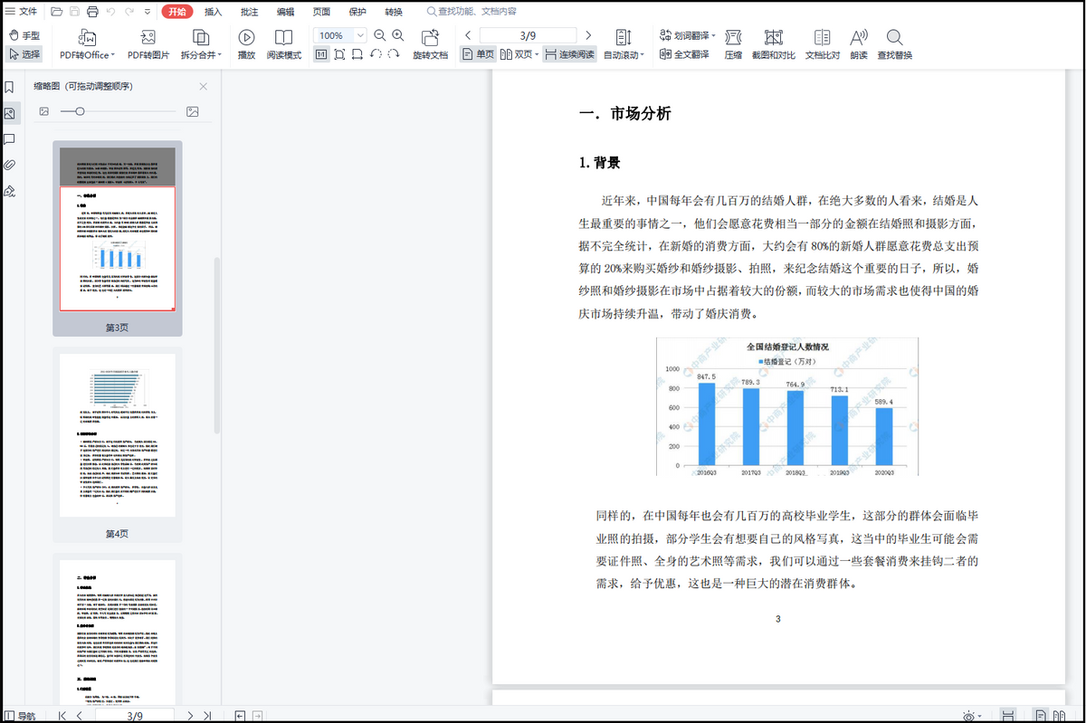Click the toolbar page number field 3/9
1086x723 pixels.
529,35
